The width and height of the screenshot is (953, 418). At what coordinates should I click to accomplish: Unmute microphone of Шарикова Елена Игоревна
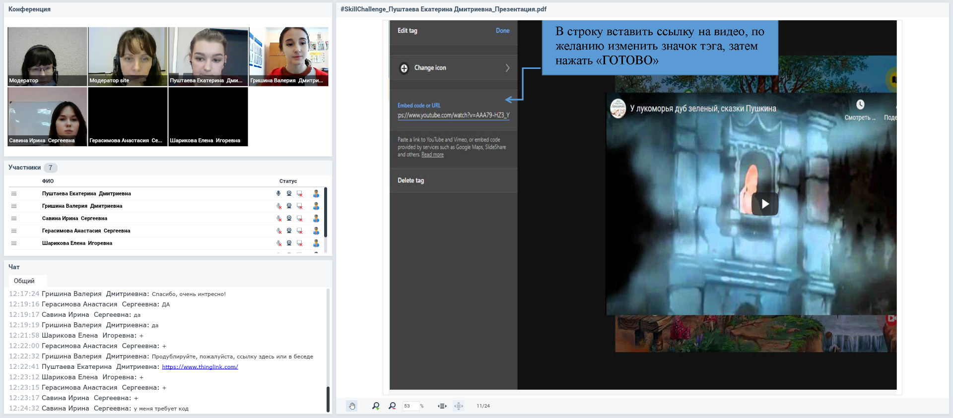point(278,243)
